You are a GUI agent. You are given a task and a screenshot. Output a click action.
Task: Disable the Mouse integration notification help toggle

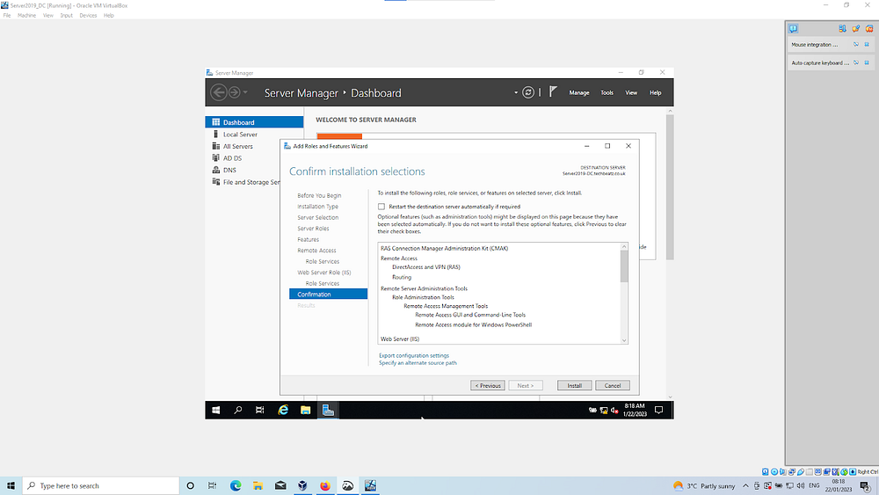(856, 44)
